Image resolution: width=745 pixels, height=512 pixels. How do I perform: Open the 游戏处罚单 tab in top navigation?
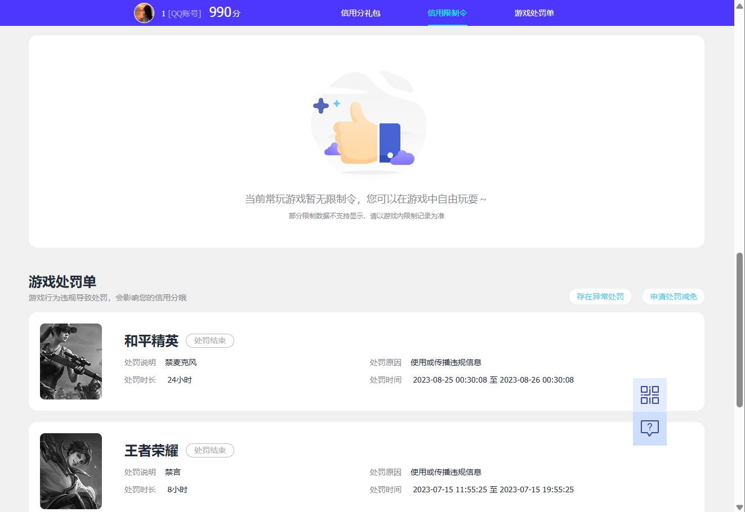[533, 13]
